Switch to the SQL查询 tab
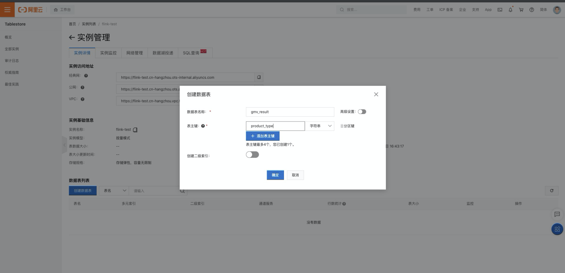565x273 pixels. (195, 53)
